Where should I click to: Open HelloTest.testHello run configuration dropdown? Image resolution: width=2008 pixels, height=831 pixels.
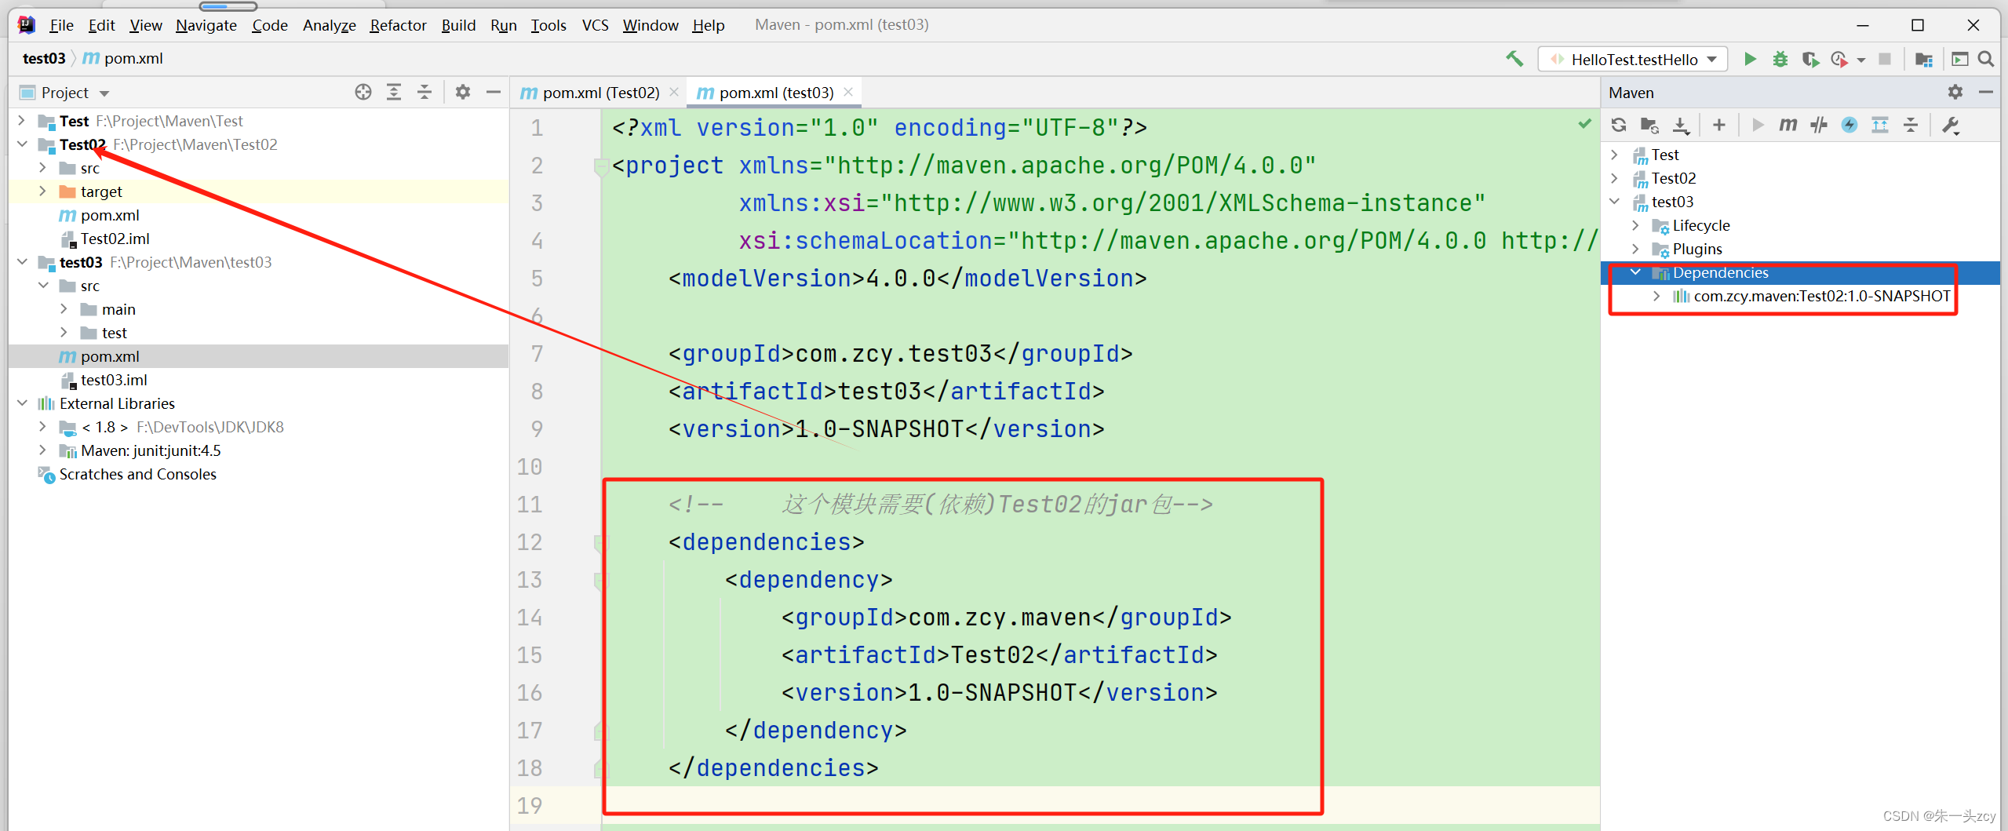[1632, 59]
